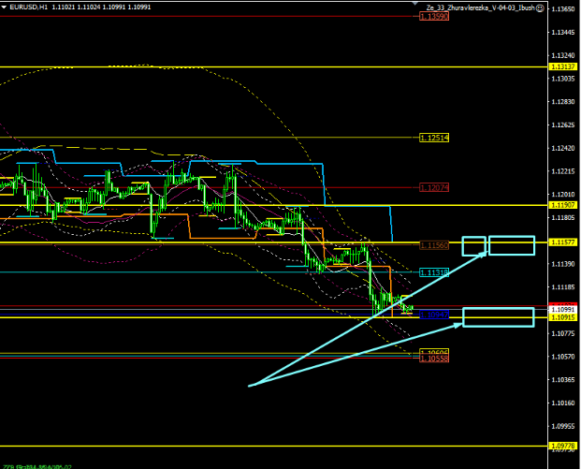Click the yellow 1.13137 price axis tag
Image resolution: width=581 pixels, height=469 pixels.
point(563,67)
